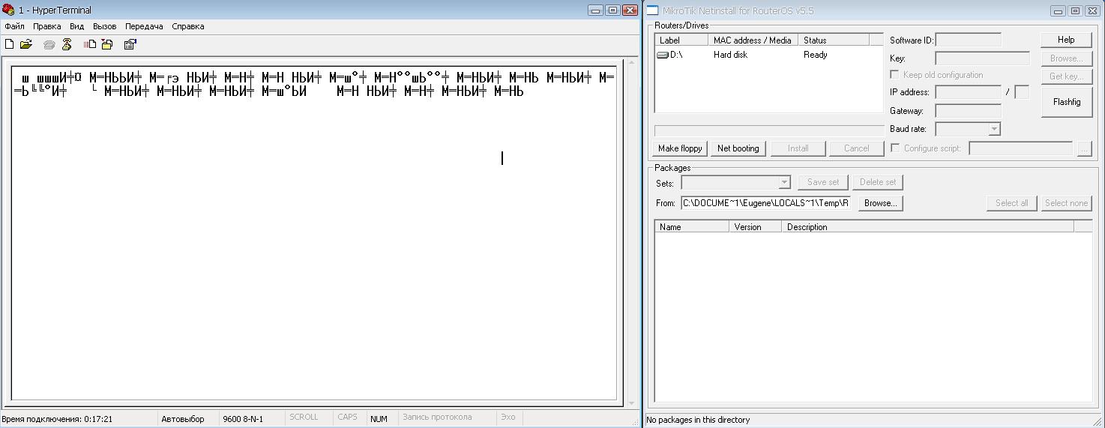Expand the Baud rate dropdown
The width and height of the screenshot is (1105, 428).
pos(994,129)
